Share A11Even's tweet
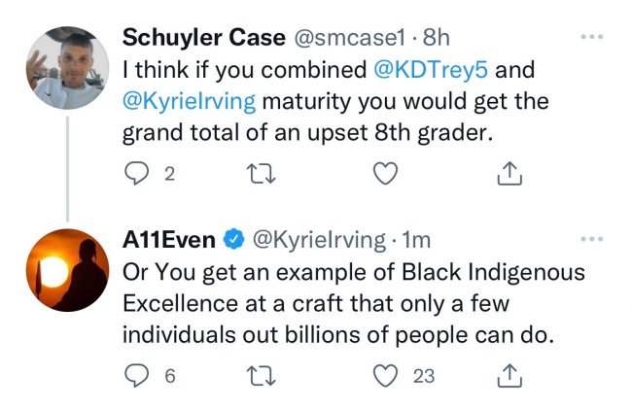The height and width of the screenshot is (409, 632). pyautogui.click(x=510, y=375)
